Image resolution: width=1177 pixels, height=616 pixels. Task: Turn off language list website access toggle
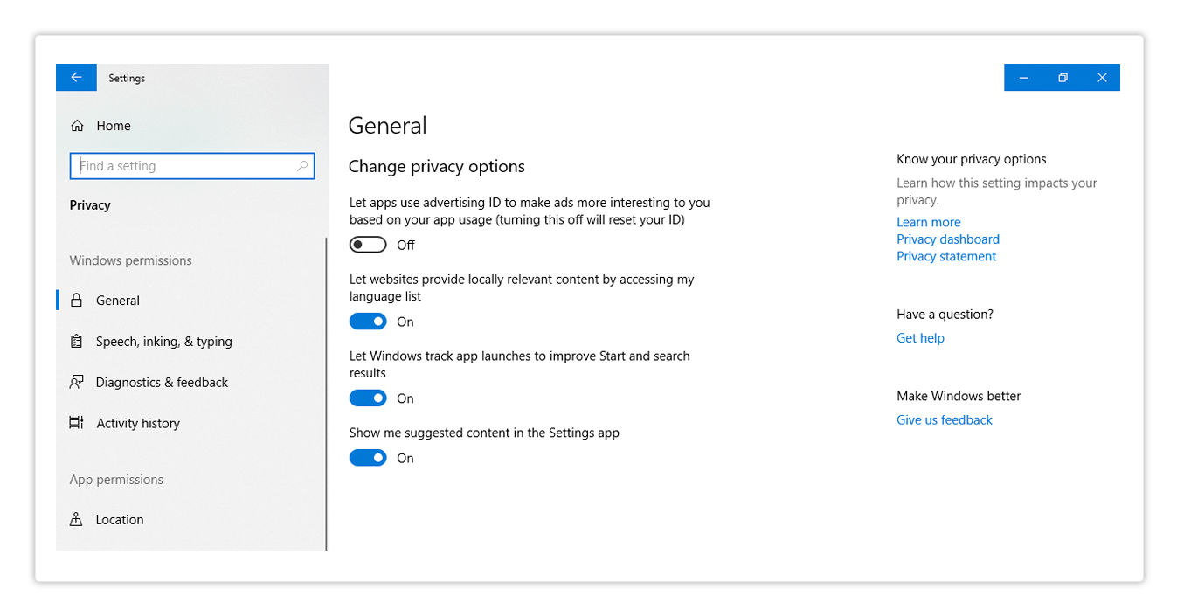[x=368, y=322]
